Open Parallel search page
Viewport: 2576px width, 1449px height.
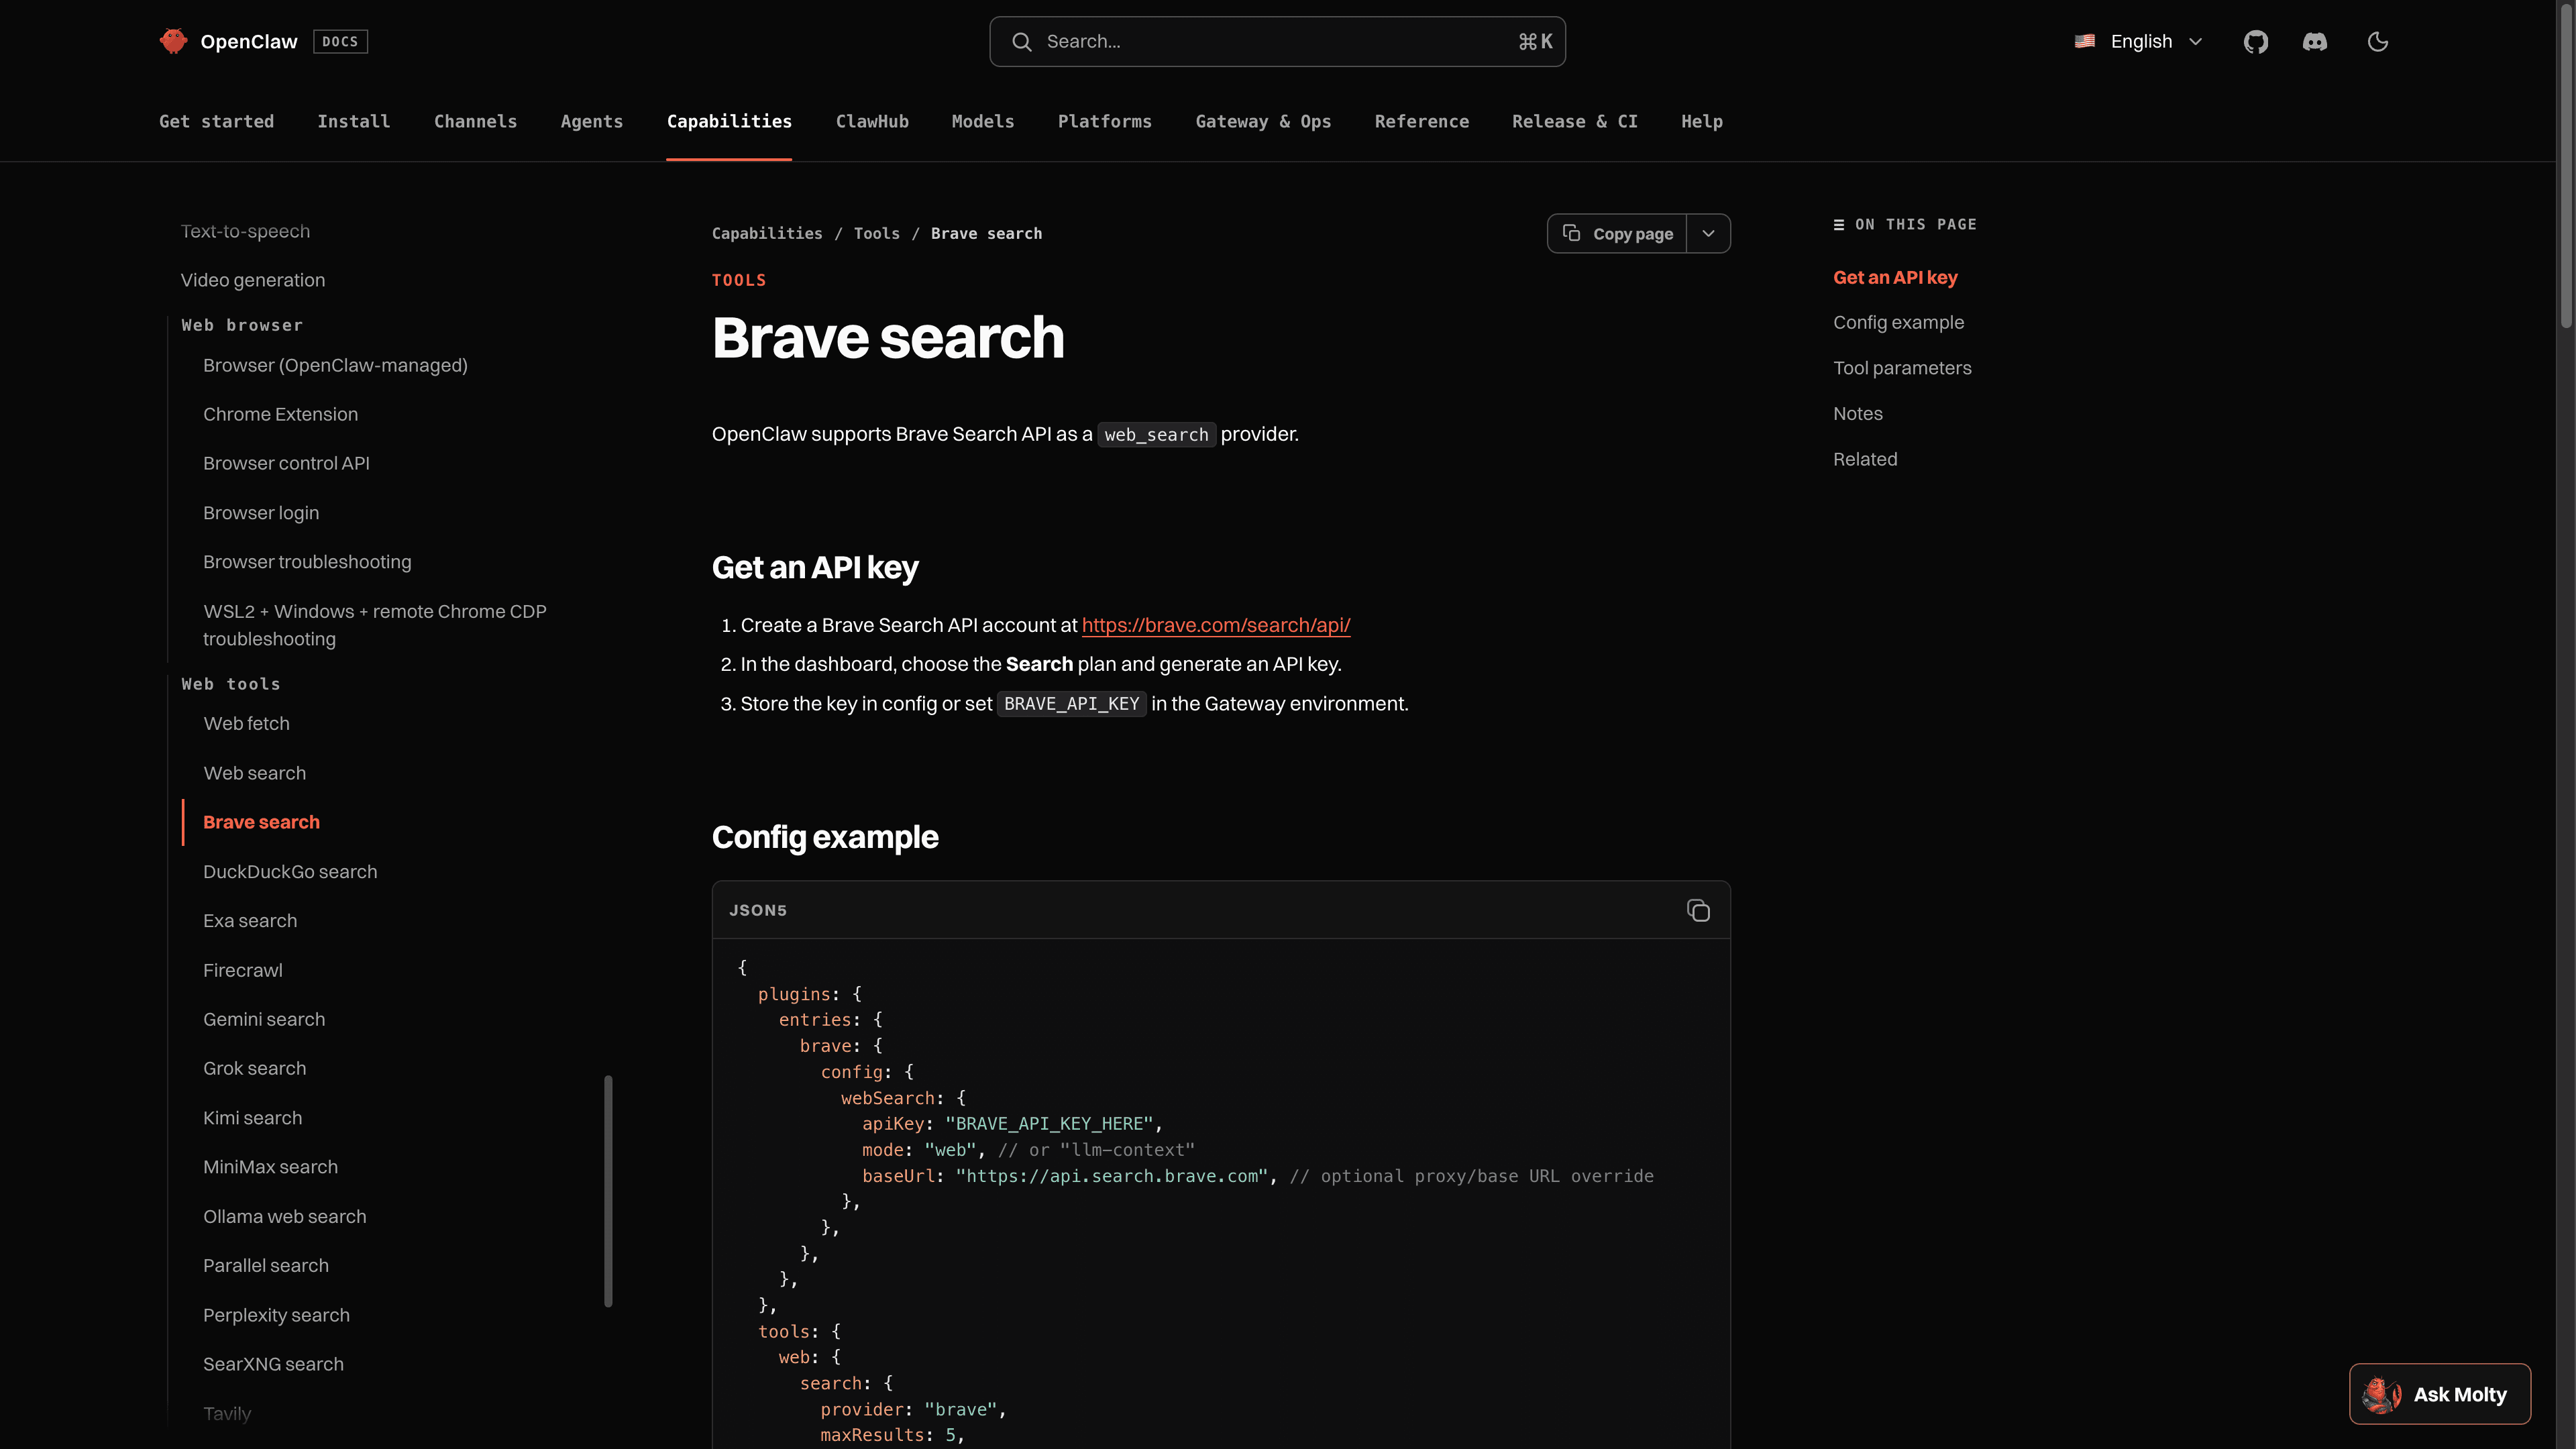coord(265,1265)
